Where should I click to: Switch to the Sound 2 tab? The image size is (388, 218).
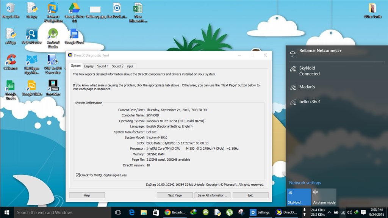[117, 66]
